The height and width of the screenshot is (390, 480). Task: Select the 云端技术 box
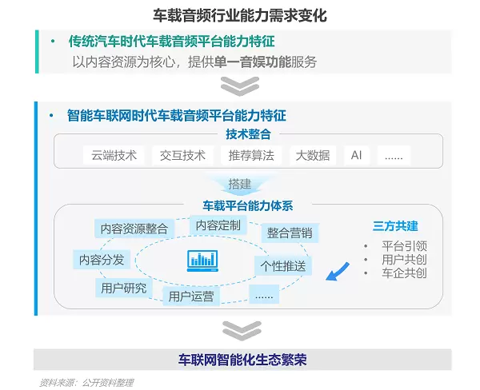pos(114,155)
